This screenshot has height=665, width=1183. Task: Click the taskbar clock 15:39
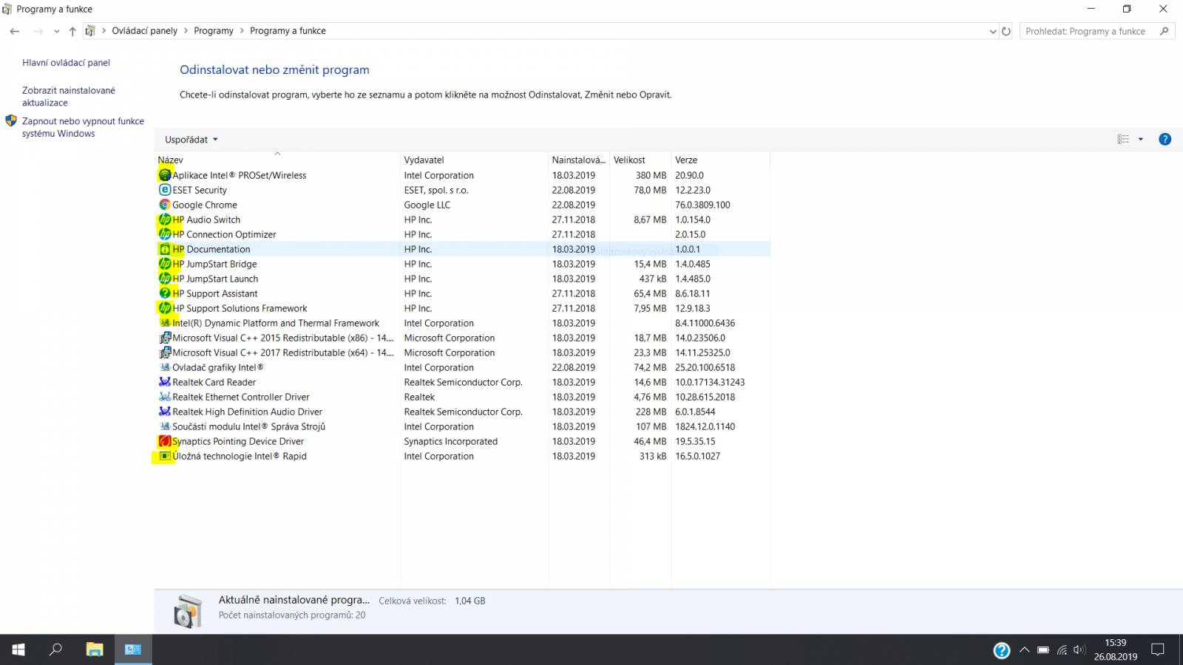[1116, 643]
